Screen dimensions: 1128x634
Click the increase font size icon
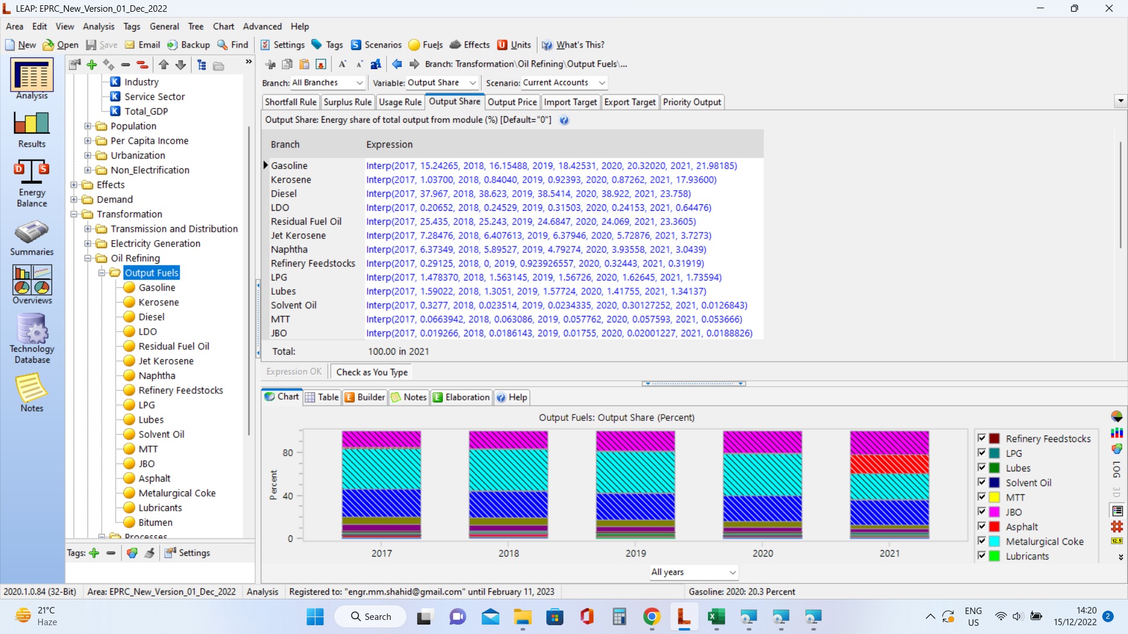(343, 64)
